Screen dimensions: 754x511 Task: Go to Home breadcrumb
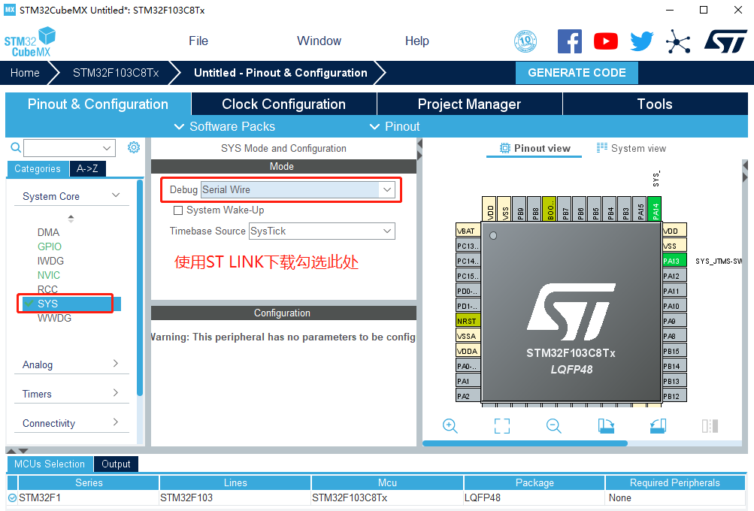click(25, 73)
